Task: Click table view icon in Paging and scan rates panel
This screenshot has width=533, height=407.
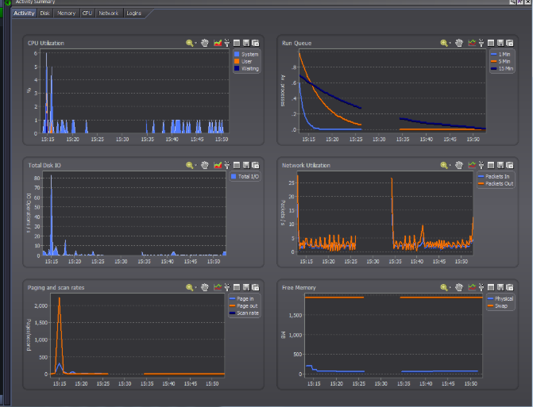Action: coord(236,287)
